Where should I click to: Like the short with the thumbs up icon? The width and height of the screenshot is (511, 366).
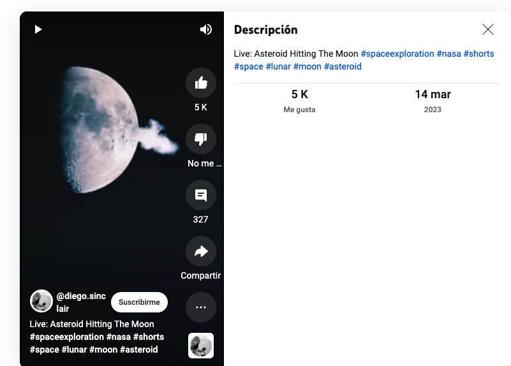coord(201,83)
